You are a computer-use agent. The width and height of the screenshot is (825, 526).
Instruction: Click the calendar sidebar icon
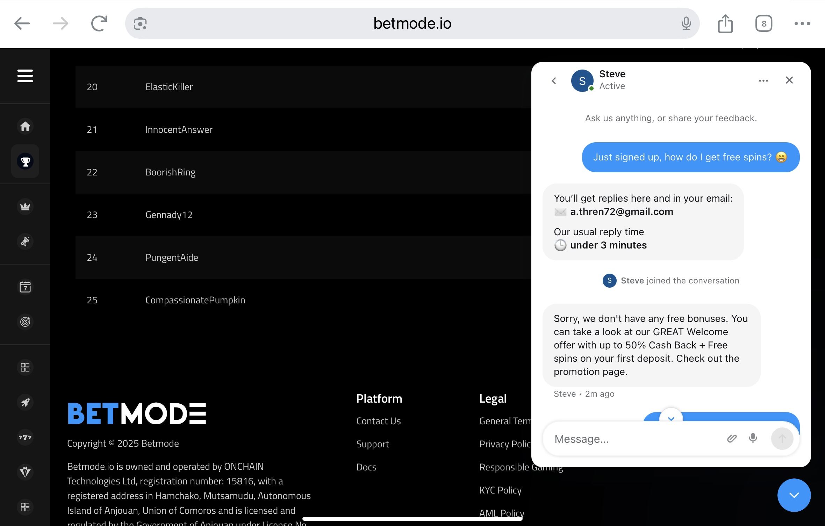(25, 287)
